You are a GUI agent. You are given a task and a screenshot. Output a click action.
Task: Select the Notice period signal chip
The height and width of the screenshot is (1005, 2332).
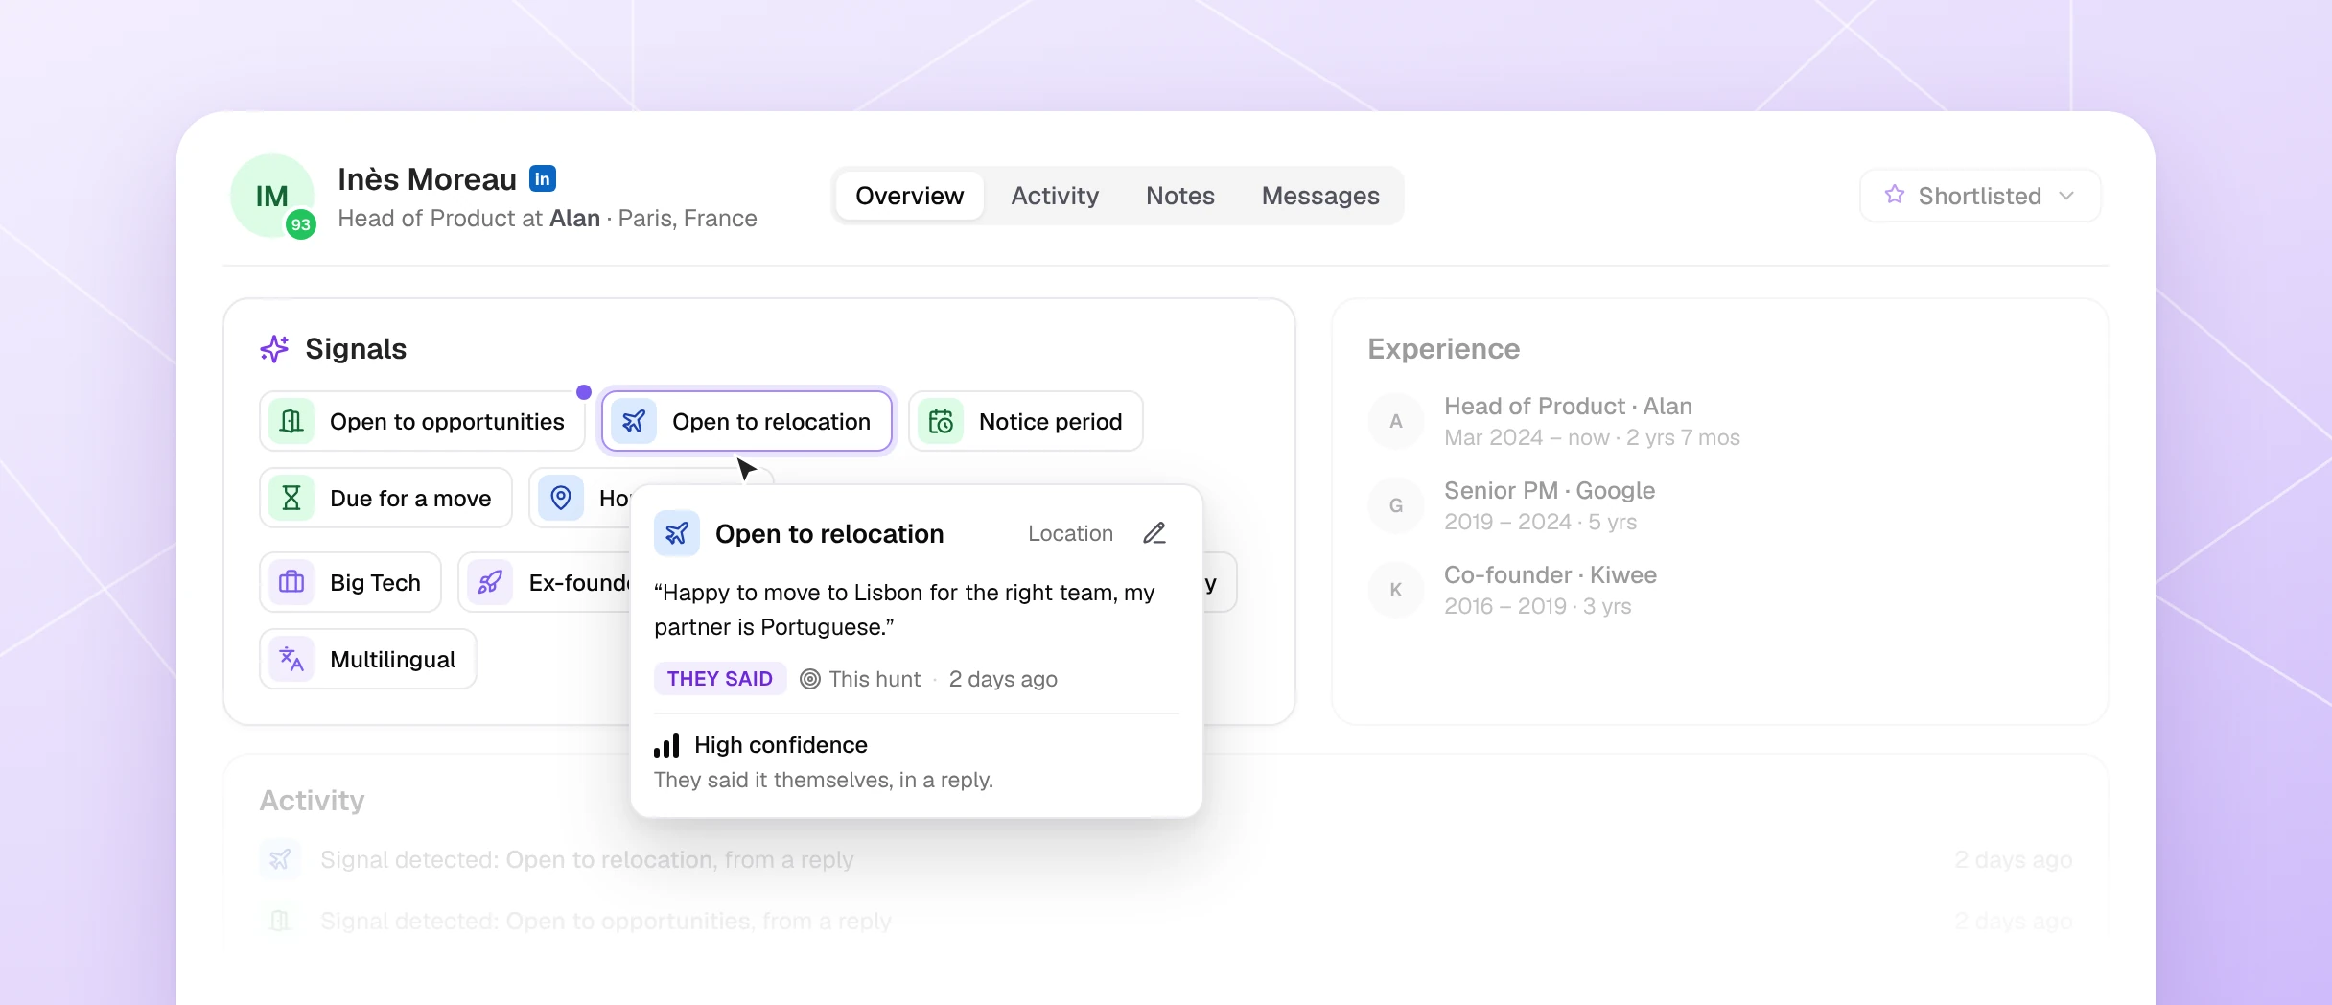[x=1026, y=421]
